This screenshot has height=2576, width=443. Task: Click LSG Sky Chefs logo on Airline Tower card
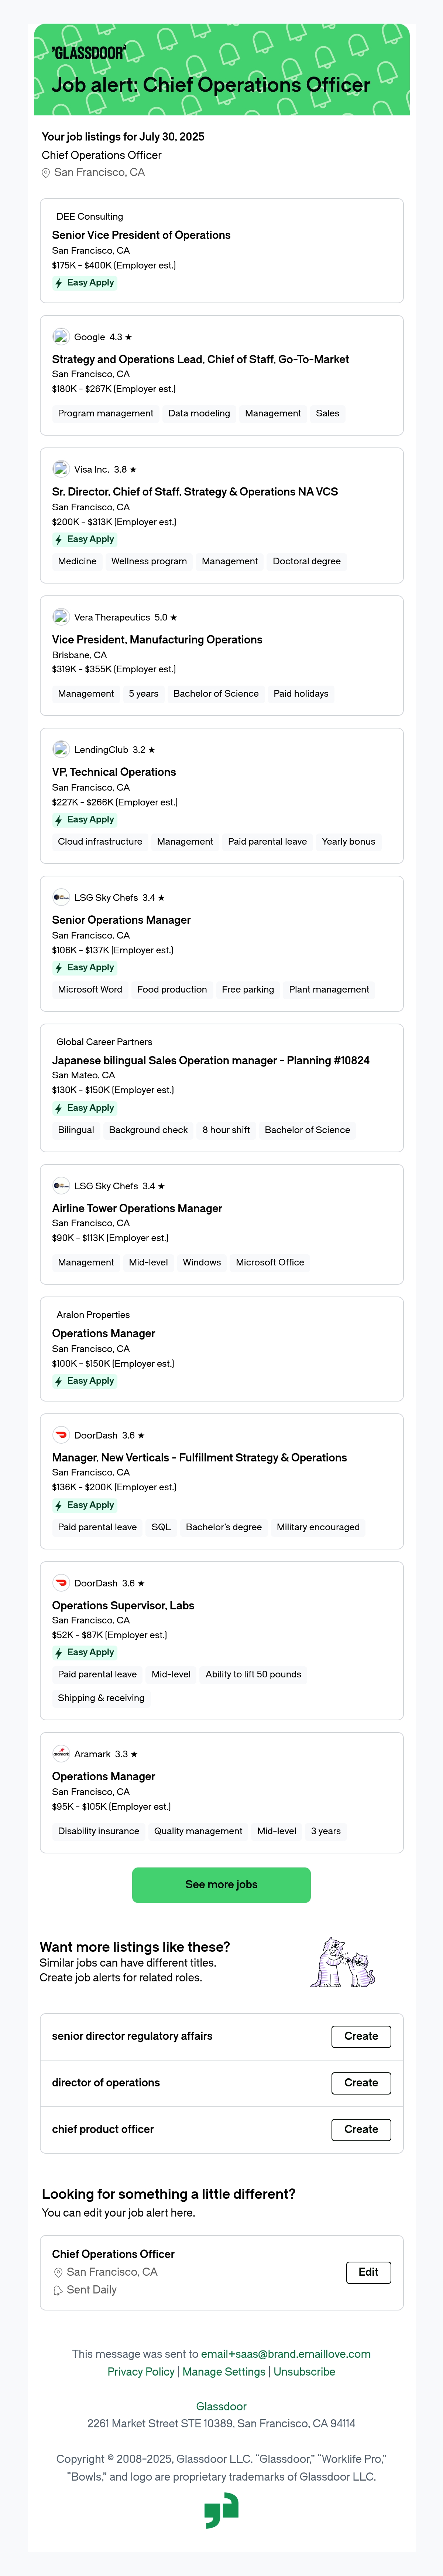point(61,1185)
